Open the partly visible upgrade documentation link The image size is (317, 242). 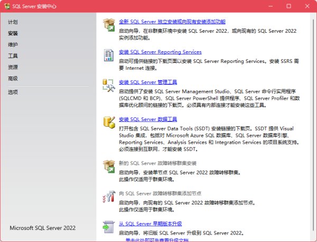click(157, 240)
